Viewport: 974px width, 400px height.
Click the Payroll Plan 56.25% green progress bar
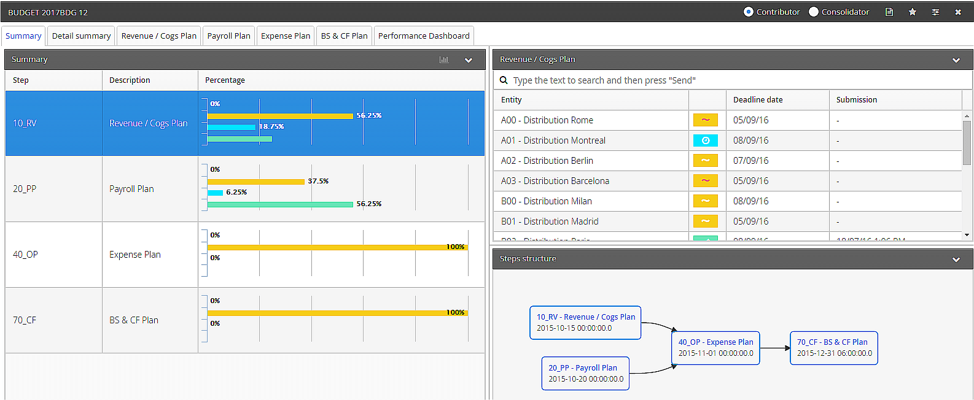(280, 204)
